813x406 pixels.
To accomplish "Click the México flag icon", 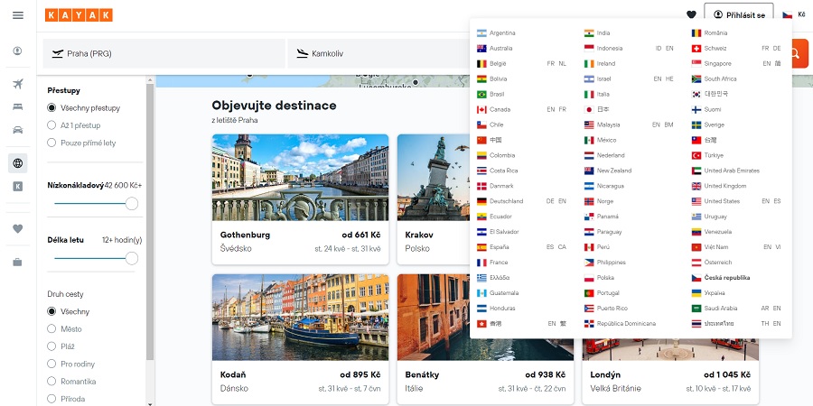I will point(589,140).
